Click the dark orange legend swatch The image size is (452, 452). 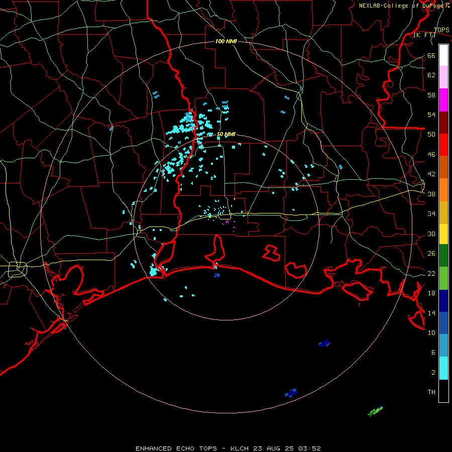coord(443,167)
